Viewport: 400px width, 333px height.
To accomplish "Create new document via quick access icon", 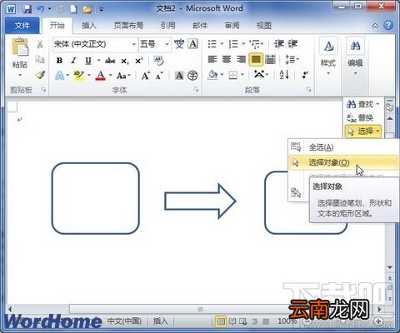I will point(73,9).
